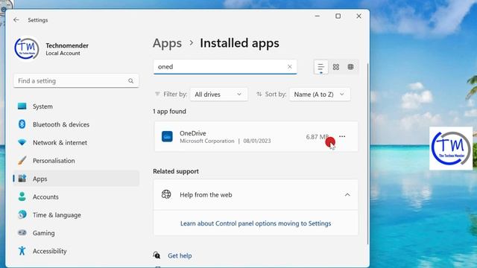Click the Network Wi-Fi icon in sidebar
This screenshot has width=477, height=268.
click(x=22, y=142)
